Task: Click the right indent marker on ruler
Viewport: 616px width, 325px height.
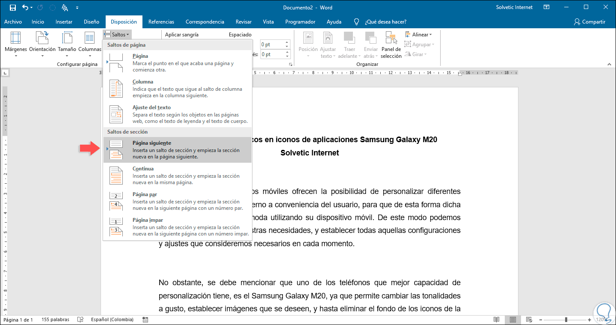Action: point(460,74)
